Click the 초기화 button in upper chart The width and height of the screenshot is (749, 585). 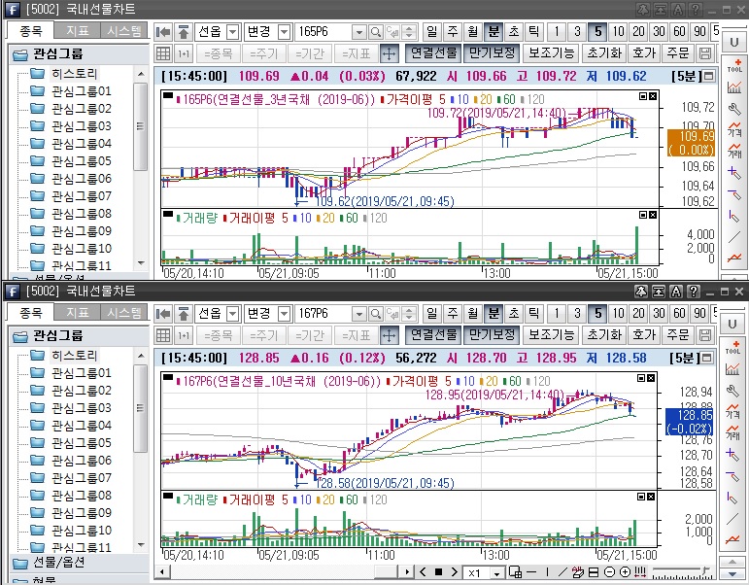coord(602,53)
